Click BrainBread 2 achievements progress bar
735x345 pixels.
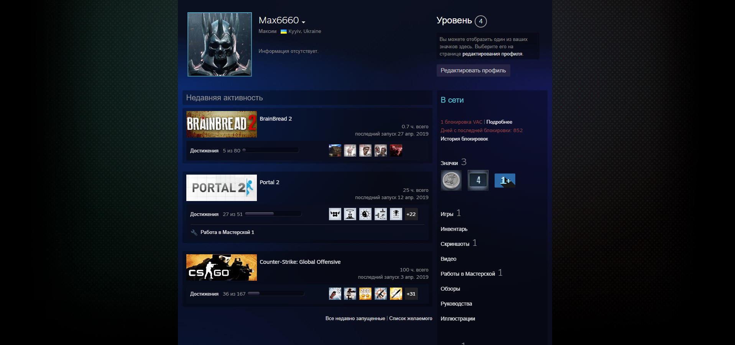pyautogui.click(x=271, y=150)
